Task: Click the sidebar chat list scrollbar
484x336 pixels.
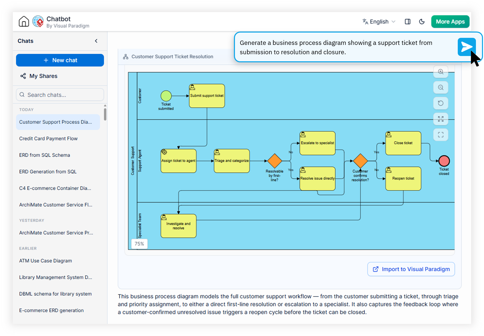Action: pos(105,114)
